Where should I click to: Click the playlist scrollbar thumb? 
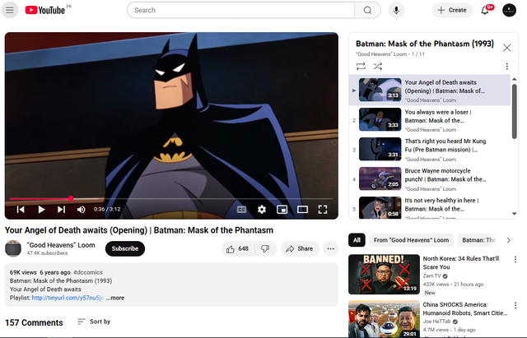pyautogui.click(x=514, y=111)
